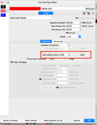The width and height of the screenshot is (97, 125).
Task: Select layer 01 blue swatch
Action: pos(3,15)
